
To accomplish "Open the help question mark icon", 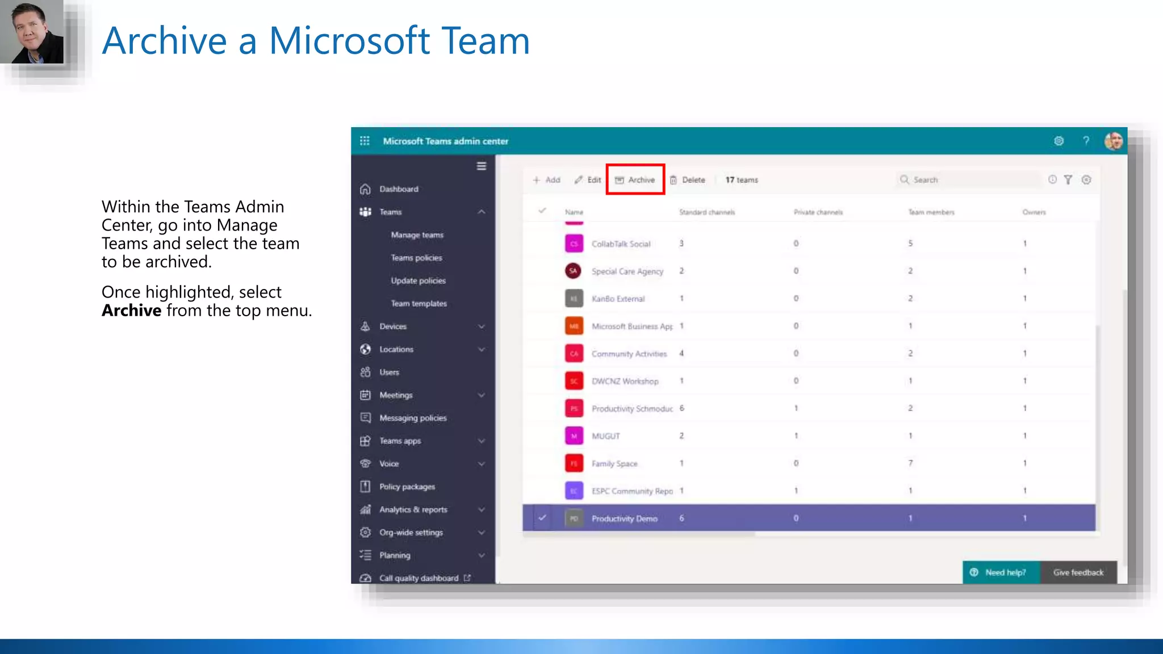I will tap(1086, 141).
